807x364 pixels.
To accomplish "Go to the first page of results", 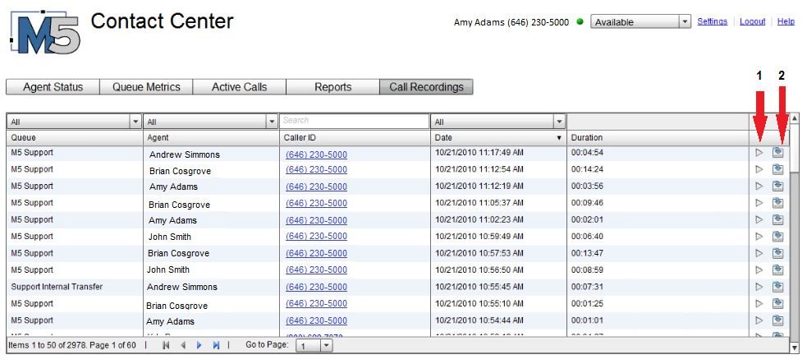I will tap(166, 345).
